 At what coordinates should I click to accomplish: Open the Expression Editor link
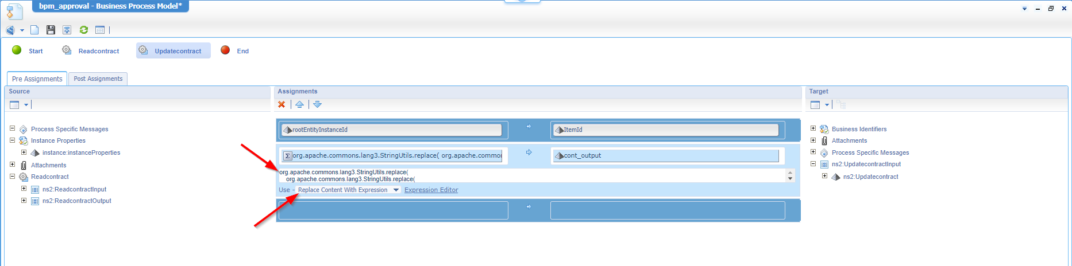pyautogui.click(x=431, y=190)
